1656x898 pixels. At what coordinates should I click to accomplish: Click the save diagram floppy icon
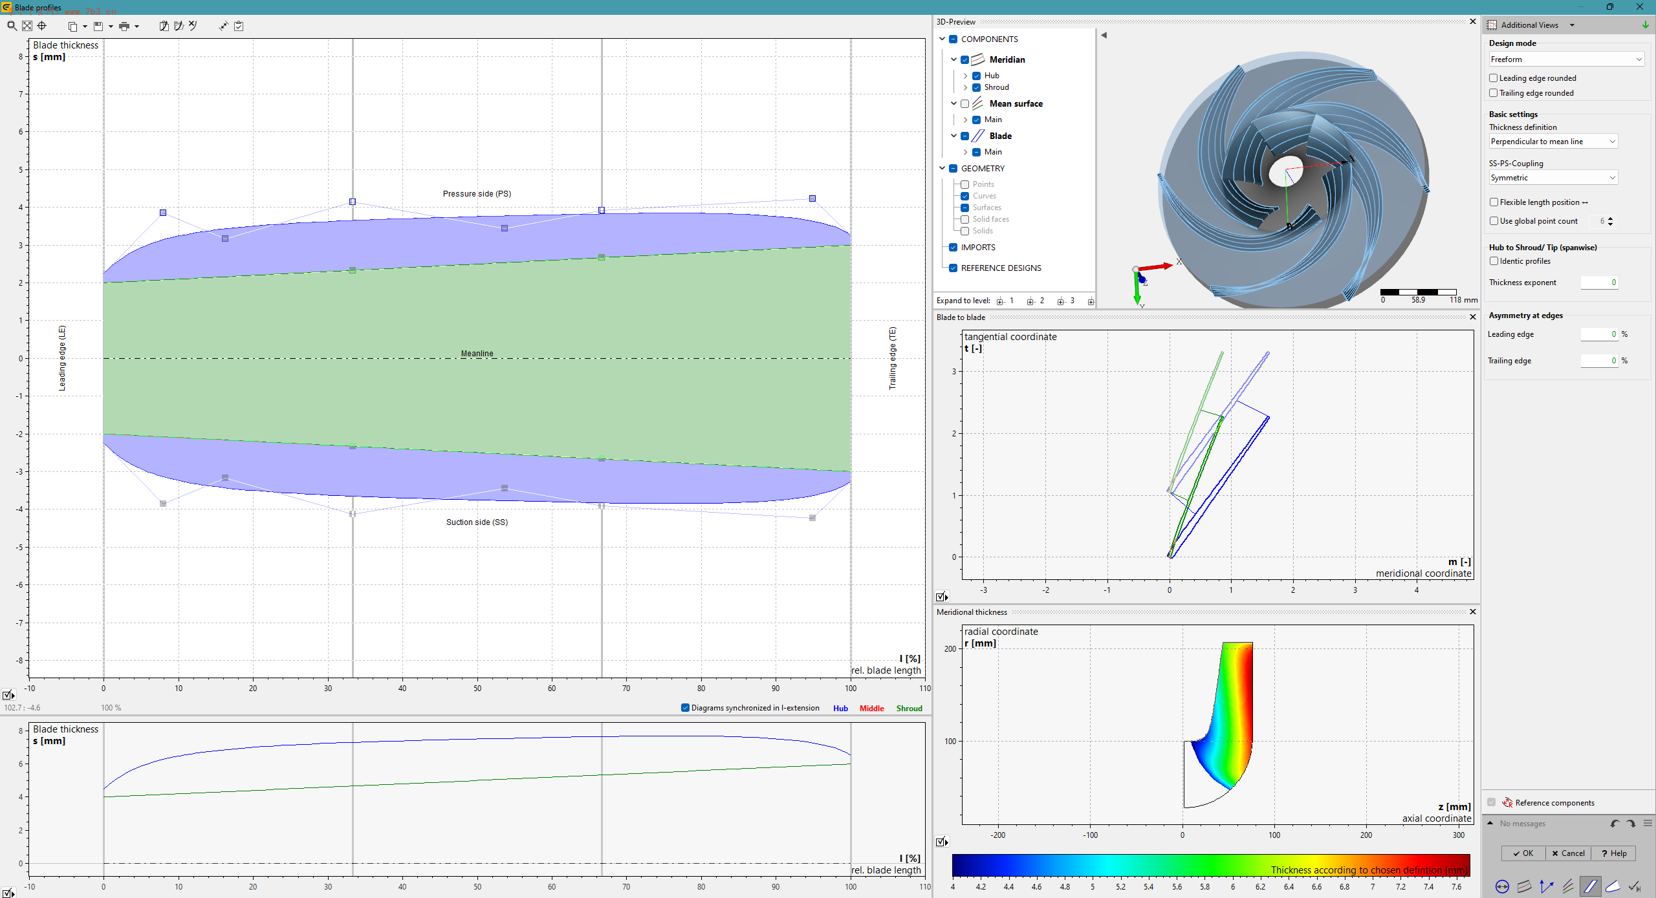98,27
